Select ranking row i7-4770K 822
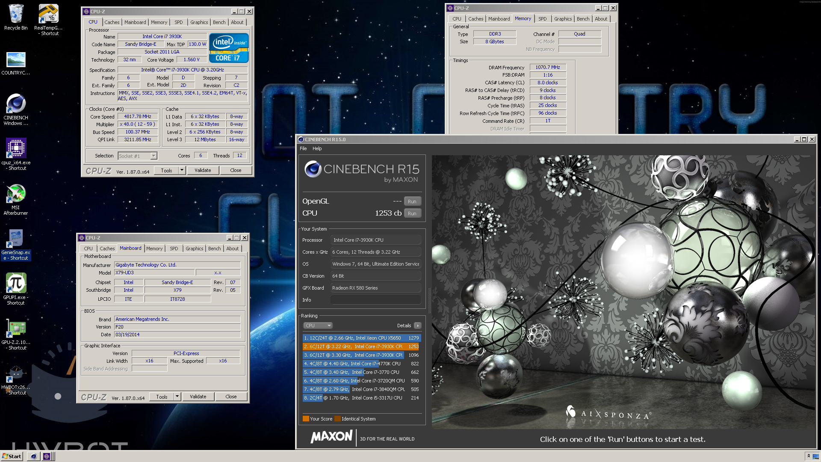This screenshot has height=462, width=821. tap(362, 364)
